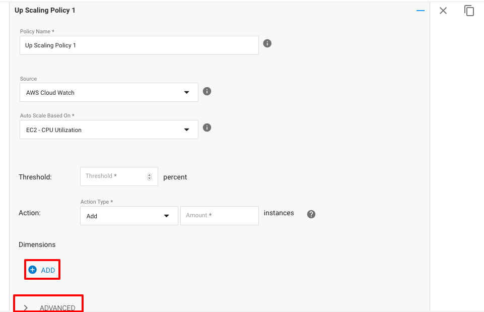Collapse the Up Scaling Policy 1 panel with the minus icon
Image resolution: width=484 pixels, height=312 pixels.
(x=421, y=11)
